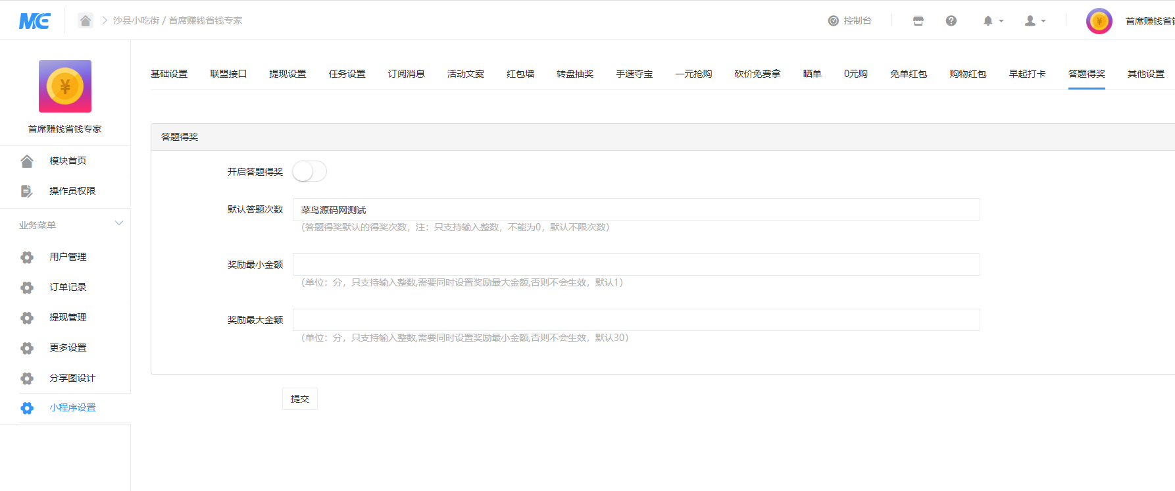Click the MC logo in header

tap(34, 21)
